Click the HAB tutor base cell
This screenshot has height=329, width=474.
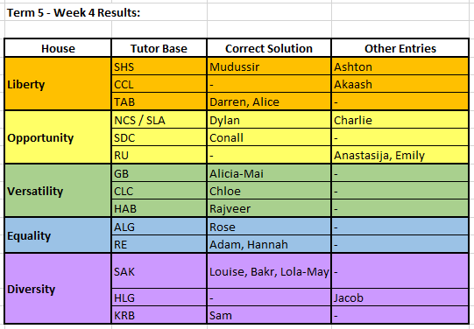point(159,208)
